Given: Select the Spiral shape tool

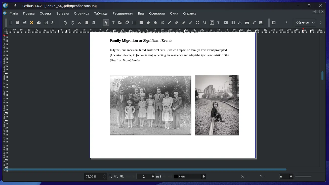Looking at the screenshot, I should pyautogui.click(x=162, y=23).
